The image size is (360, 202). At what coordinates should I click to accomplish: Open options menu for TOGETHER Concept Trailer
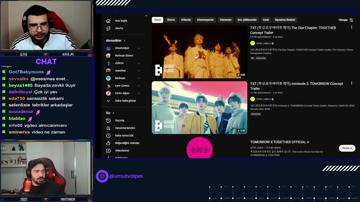tap(352, 27)
